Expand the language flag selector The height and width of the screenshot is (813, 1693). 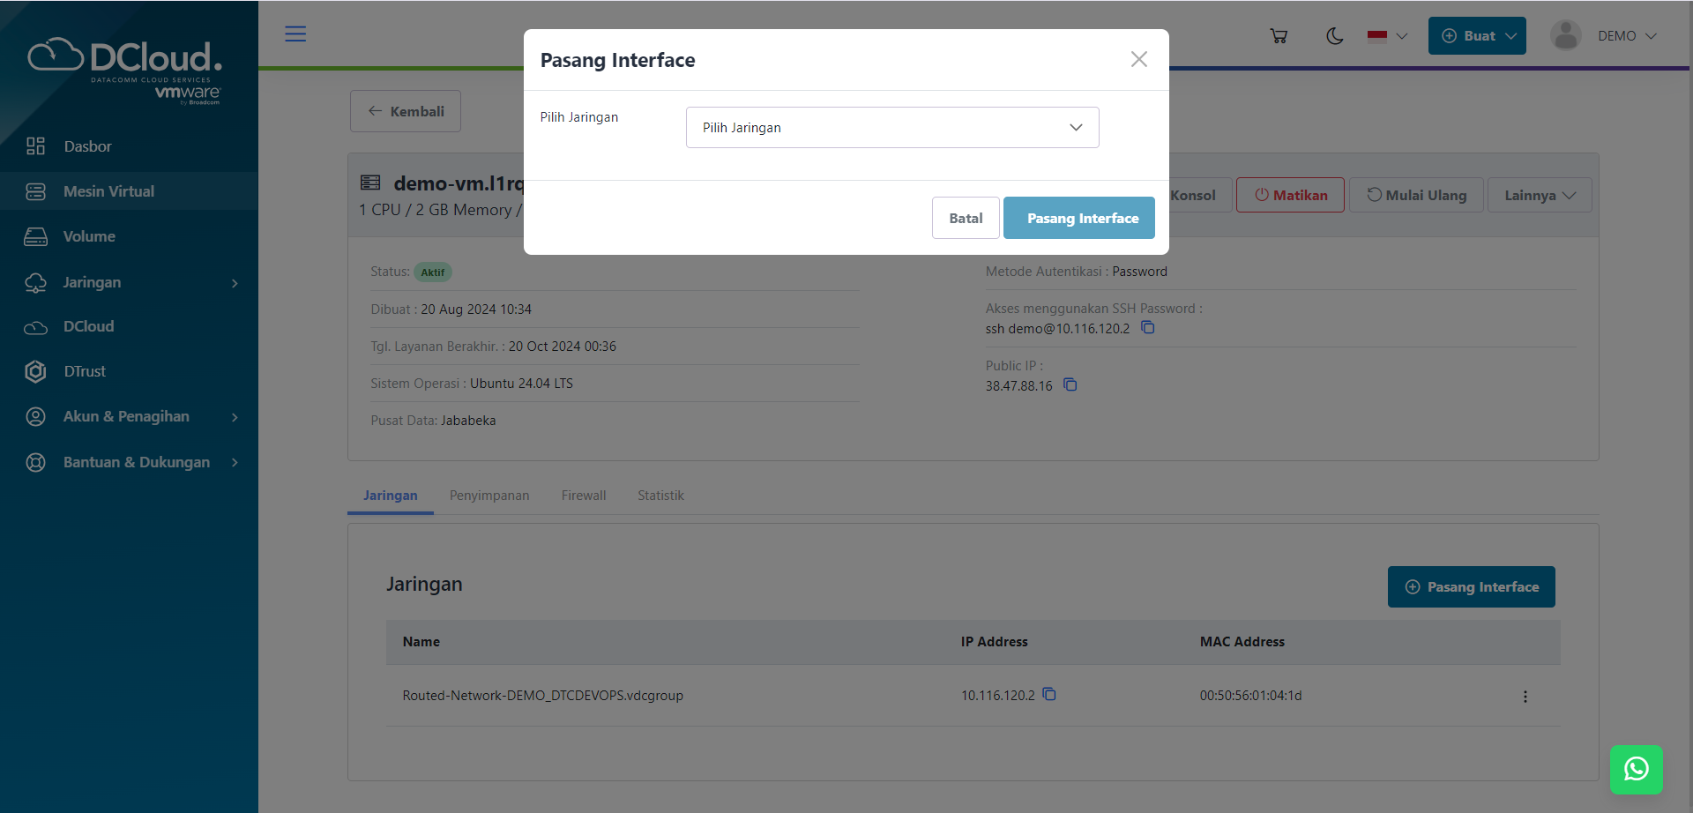click(1387, 36)
